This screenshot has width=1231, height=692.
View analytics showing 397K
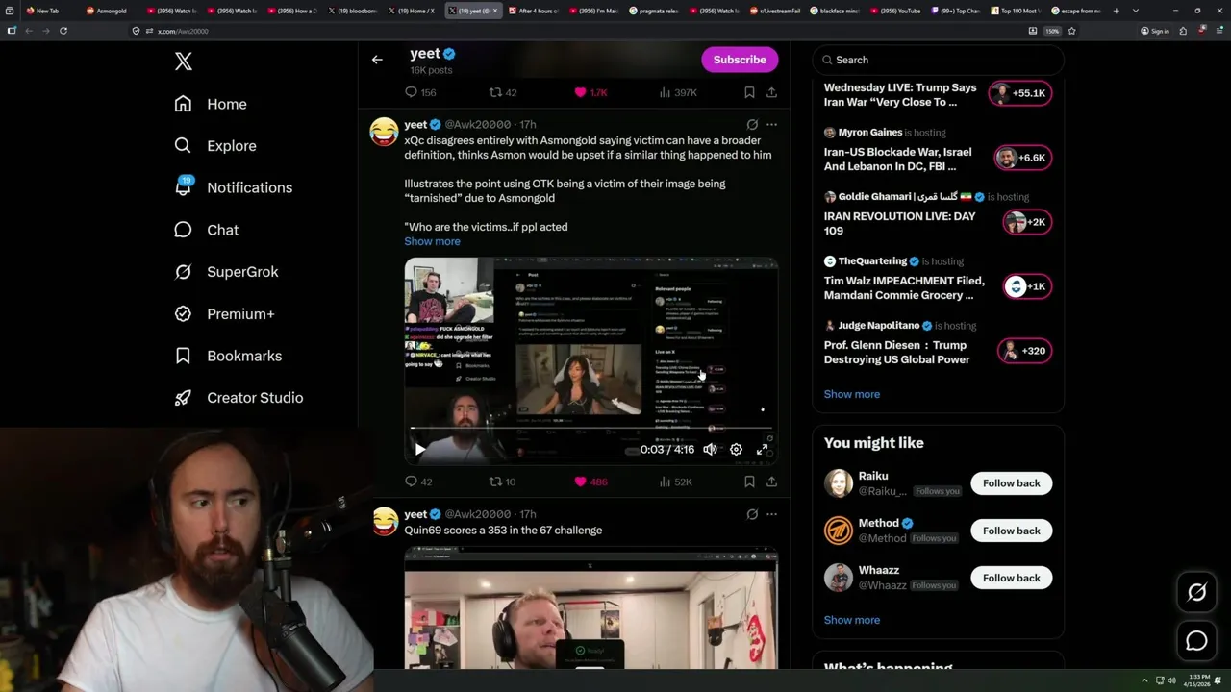pyautogui.click(x=678, y=92)
